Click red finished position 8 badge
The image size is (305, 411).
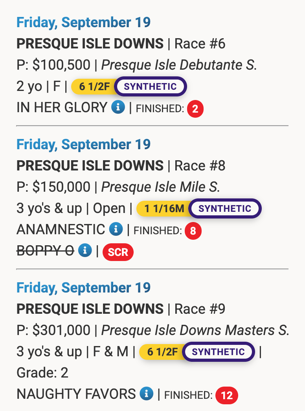pos(193,231)
